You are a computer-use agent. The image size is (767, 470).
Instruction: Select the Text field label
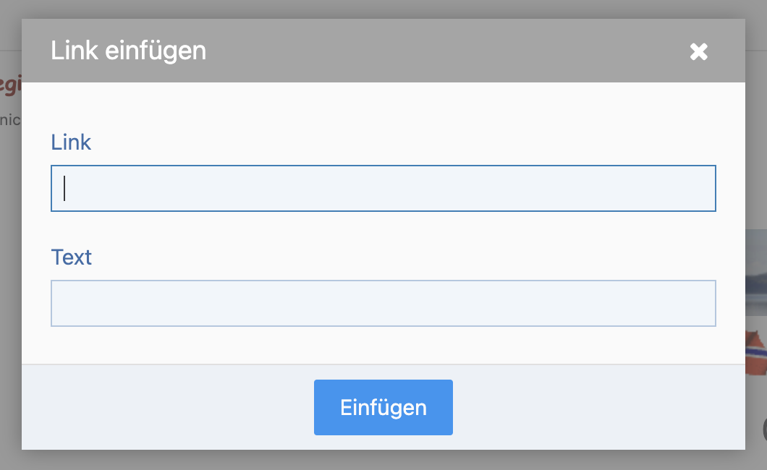[72, 257]
